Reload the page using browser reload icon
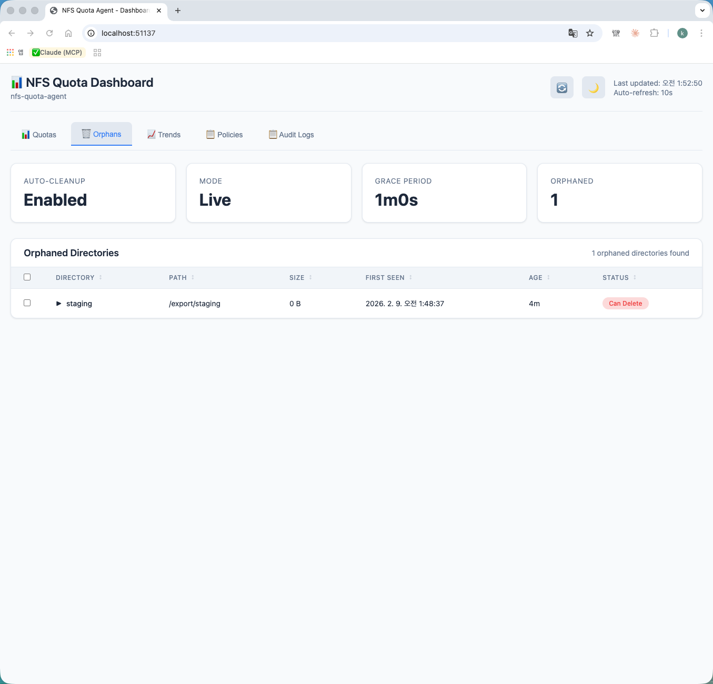Viewport: 713px width, 684px height. (49, 33)
